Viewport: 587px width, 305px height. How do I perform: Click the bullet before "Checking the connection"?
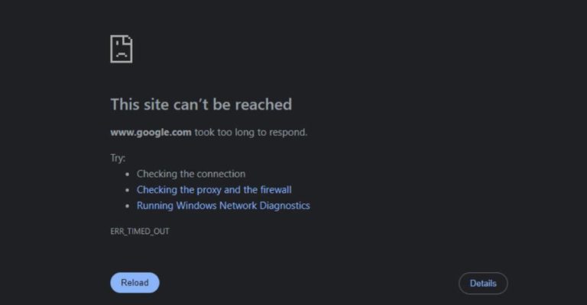(128, 175)
